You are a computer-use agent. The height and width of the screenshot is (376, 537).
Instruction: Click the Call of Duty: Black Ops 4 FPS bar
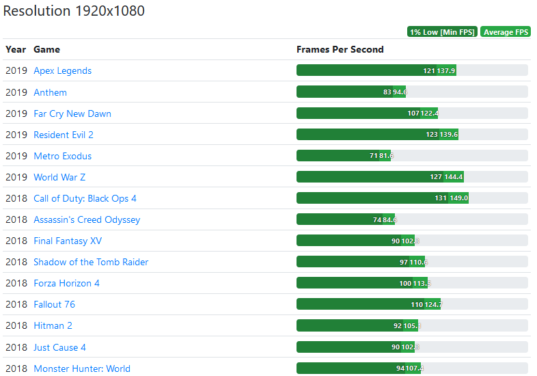[412, 198]
